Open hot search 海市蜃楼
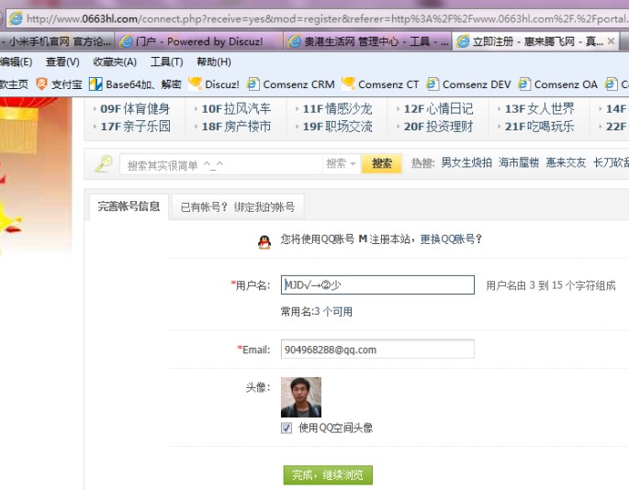 (519, 162)
